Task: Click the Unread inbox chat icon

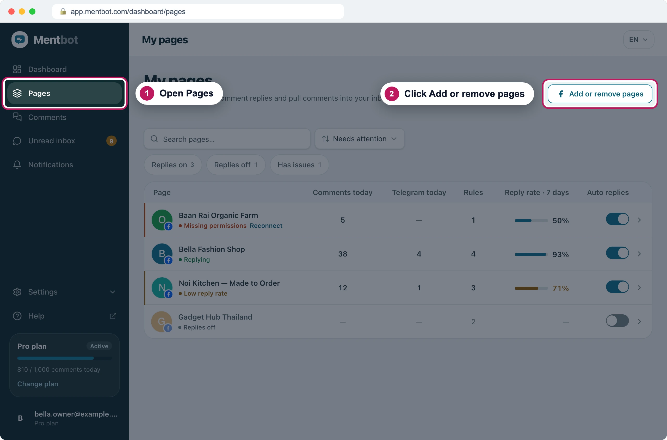Action: pos(17,141)
